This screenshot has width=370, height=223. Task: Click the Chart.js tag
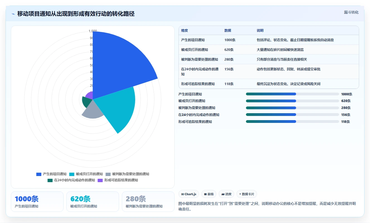pos(189,194)
